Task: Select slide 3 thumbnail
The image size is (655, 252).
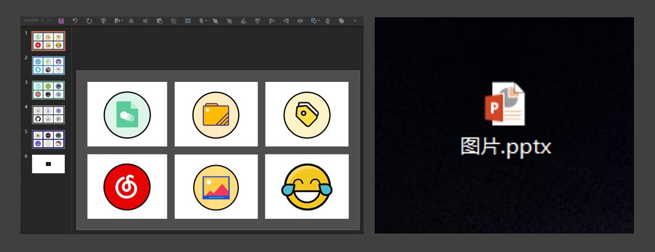Action: click(x=48, y=90)
